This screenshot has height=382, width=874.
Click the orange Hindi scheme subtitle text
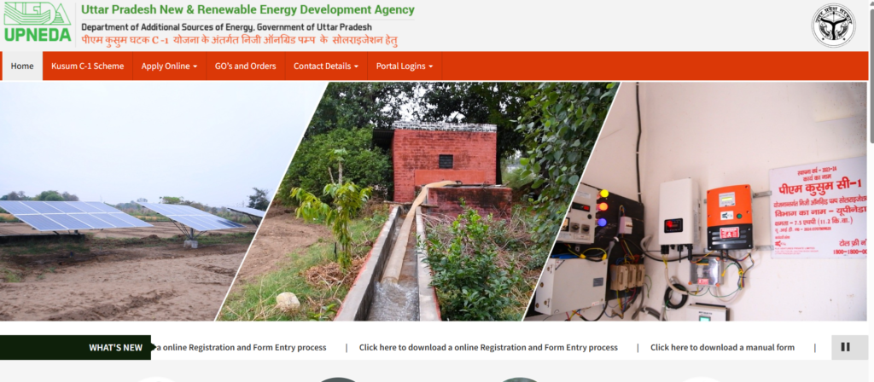point(239,40)
